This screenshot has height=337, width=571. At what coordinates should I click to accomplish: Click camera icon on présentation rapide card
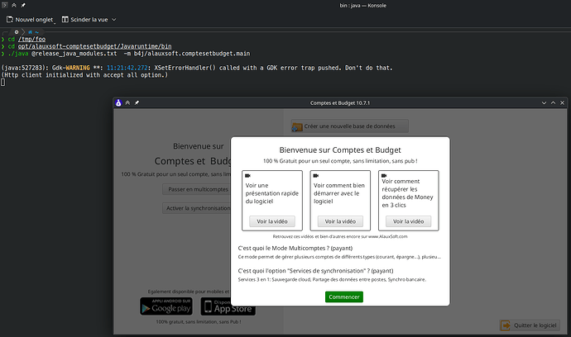(247, 176)
